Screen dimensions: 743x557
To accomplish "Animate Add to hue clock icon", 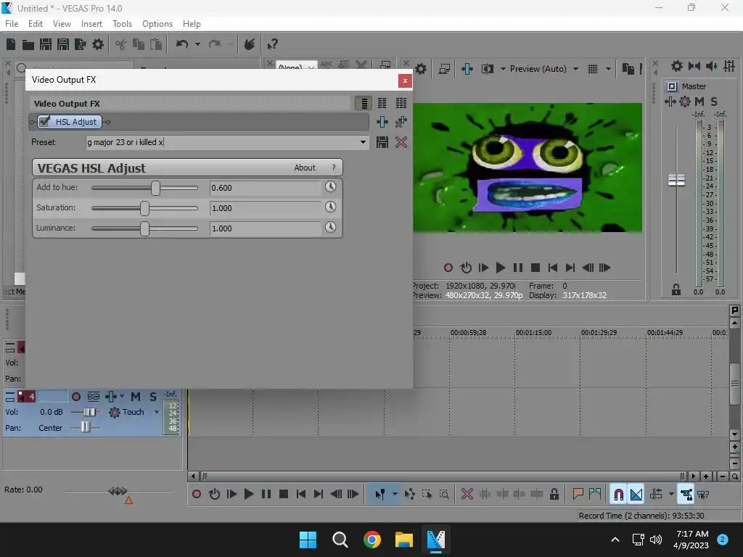I will point(331,186).
